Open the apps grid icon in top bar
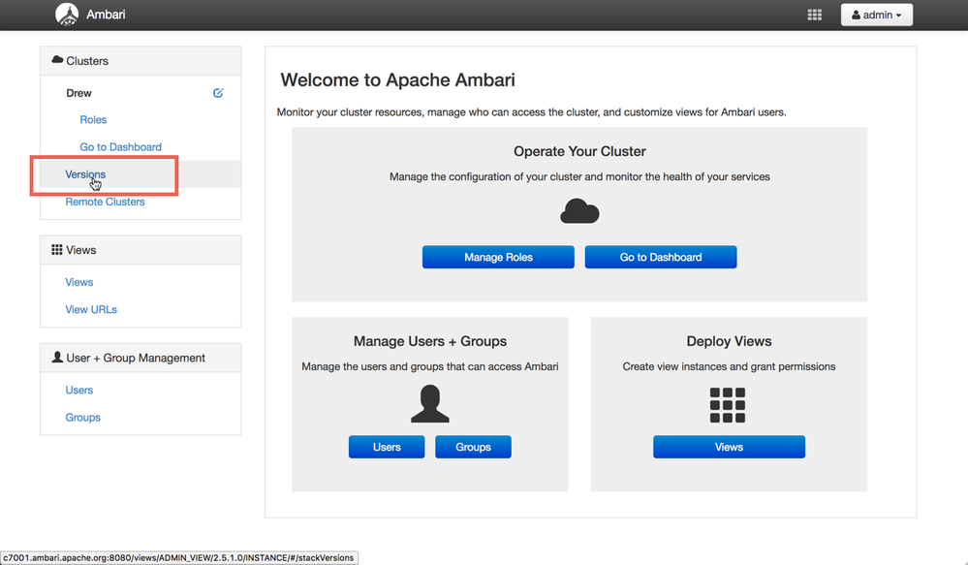The width and height of the screenshot is (968, 565). [814, 14]
